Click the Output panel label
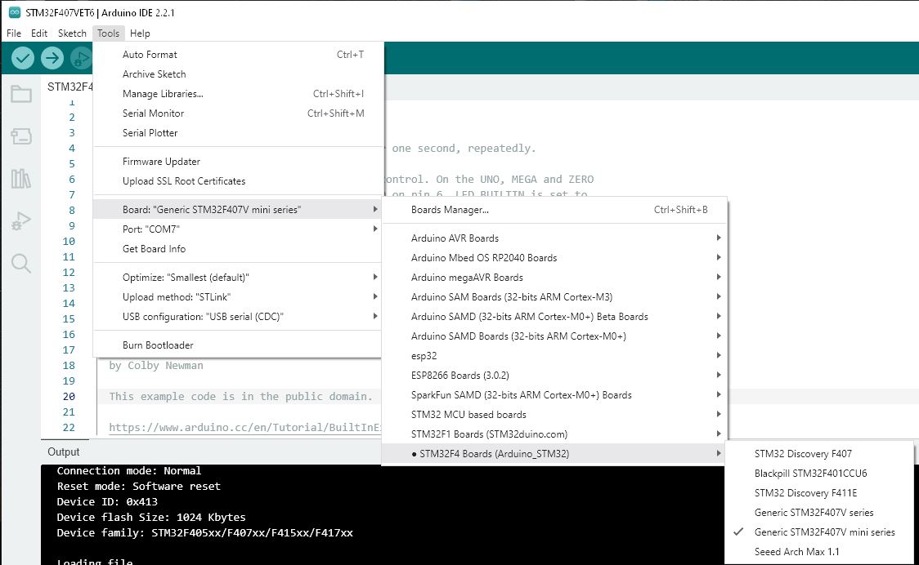Screen dimensions: 919x565 coord(63,452)
